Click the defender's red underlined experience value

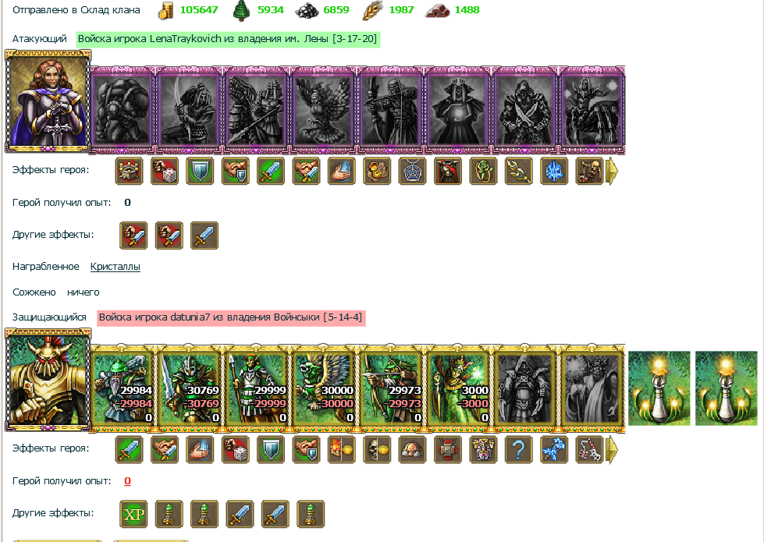tap(128, 481)
